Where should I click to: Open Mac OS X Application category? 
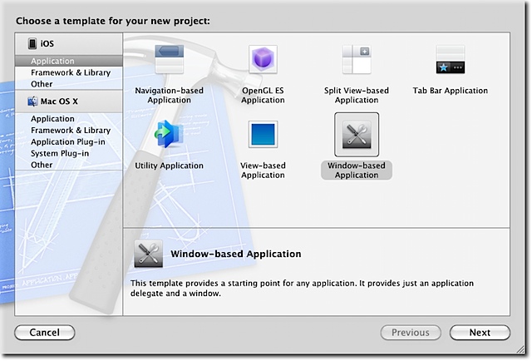click(x=52, y=119)
